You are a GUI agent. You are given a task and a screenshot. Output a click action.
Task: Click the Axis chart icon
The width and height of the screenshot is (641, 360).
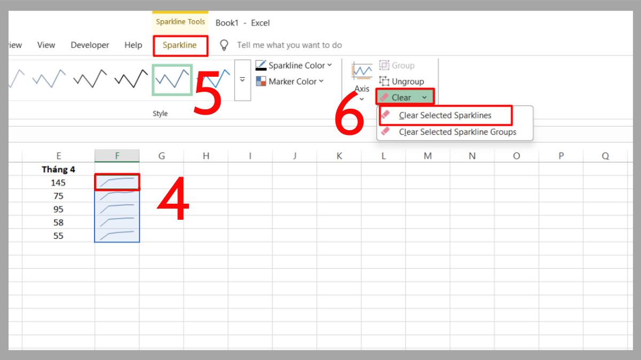click(362, 70)
